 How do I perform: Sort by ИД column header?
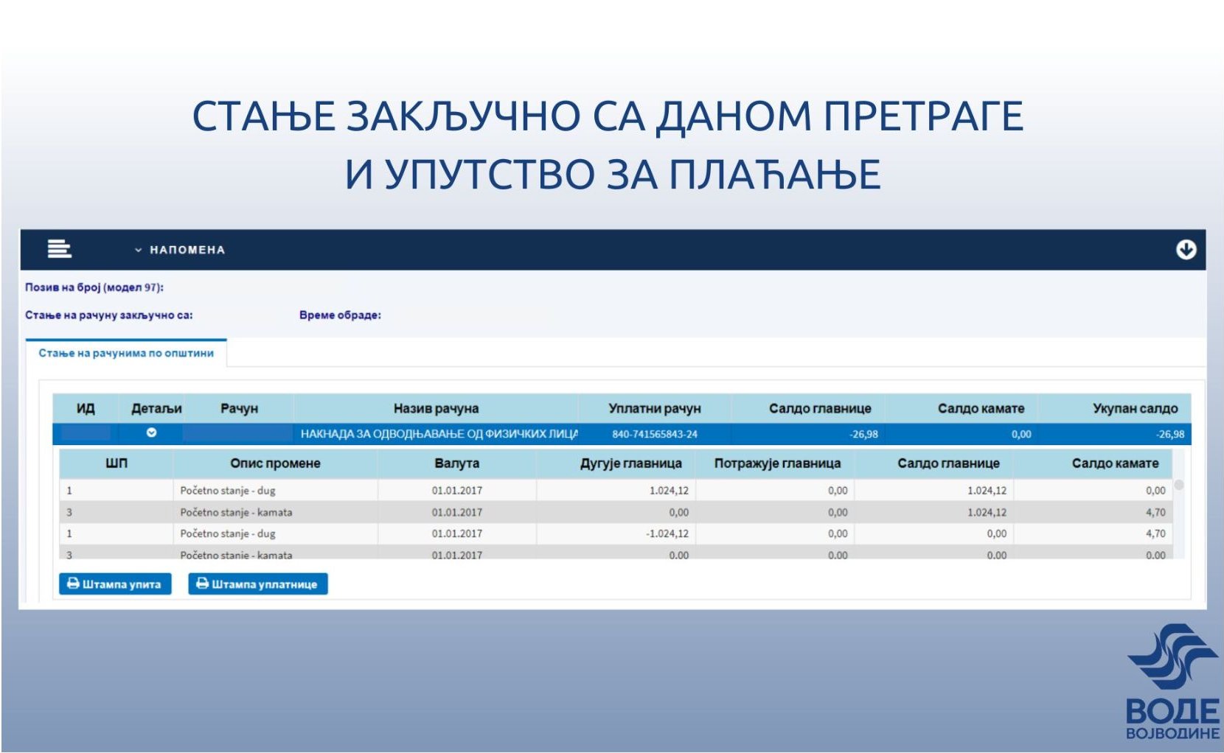[86, 408]
